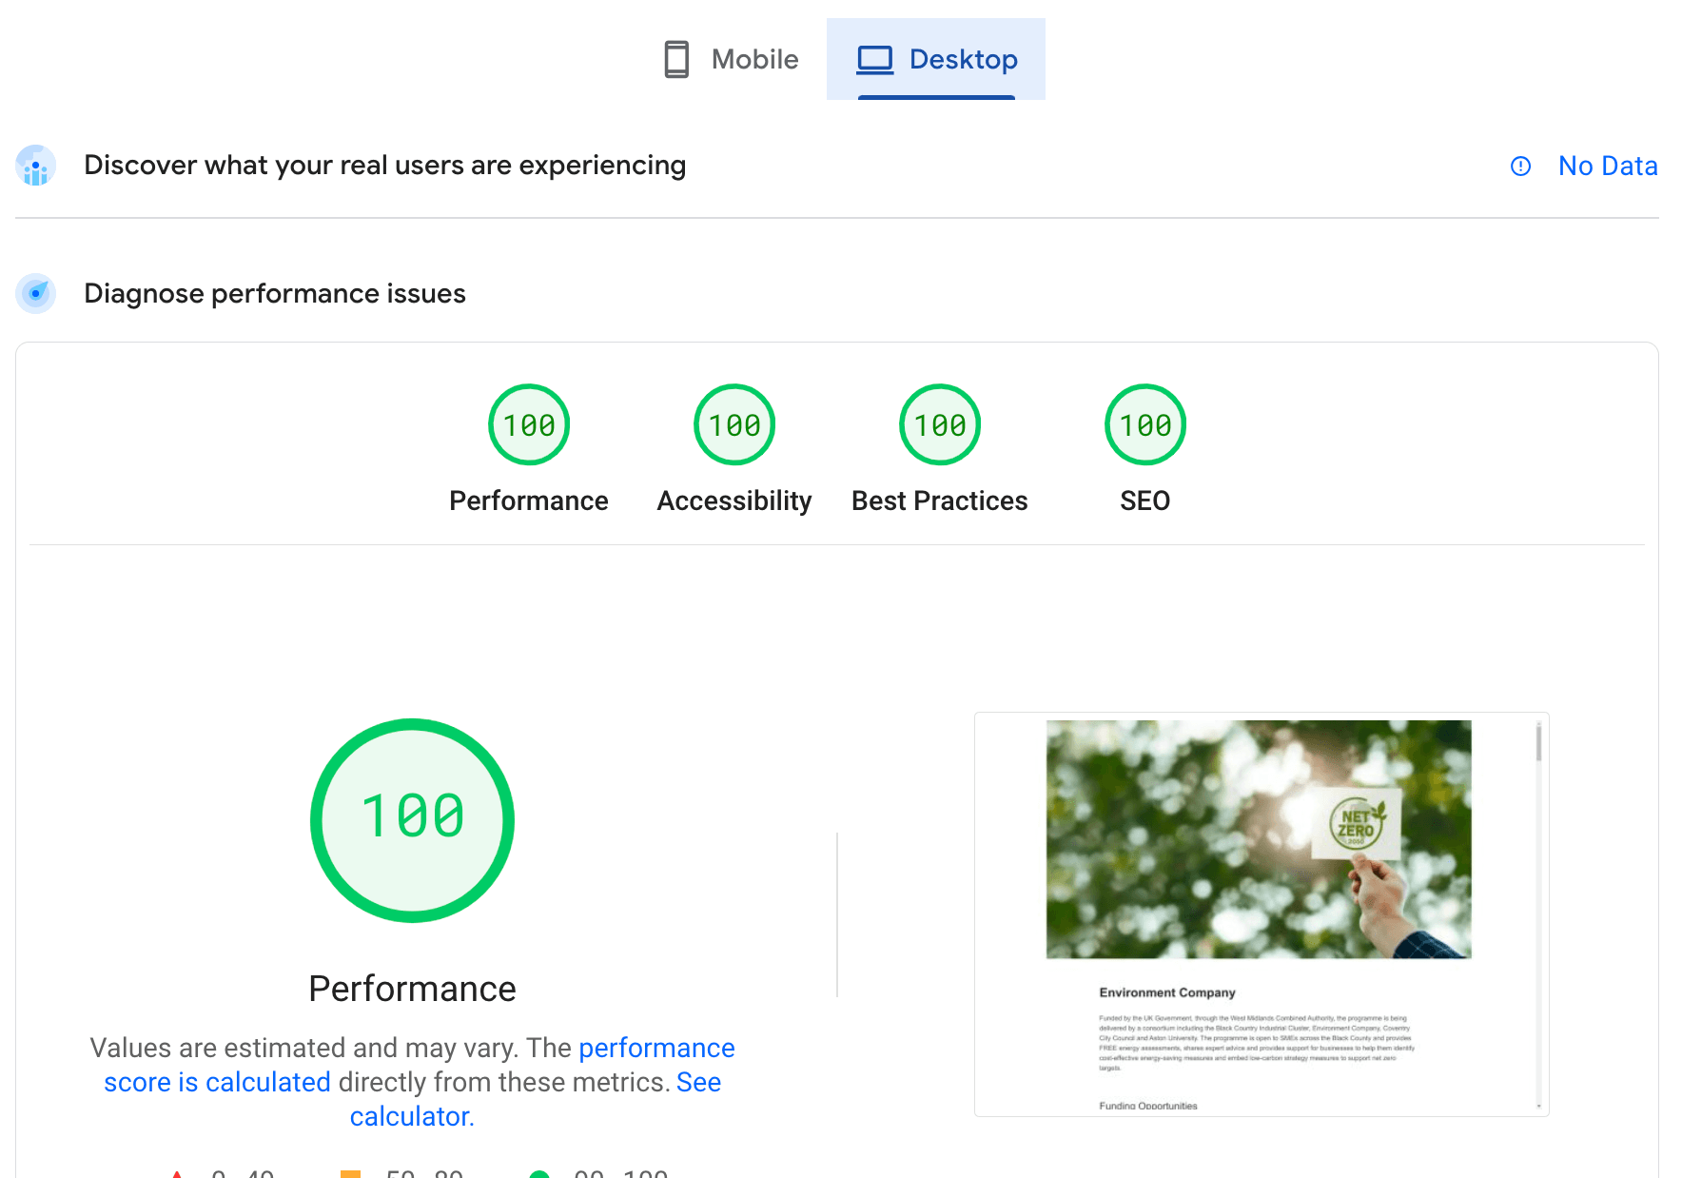The height and width of the screenshot is (1178, 1682).
Task: Open the No Data link
Action: click(1608, 166)
